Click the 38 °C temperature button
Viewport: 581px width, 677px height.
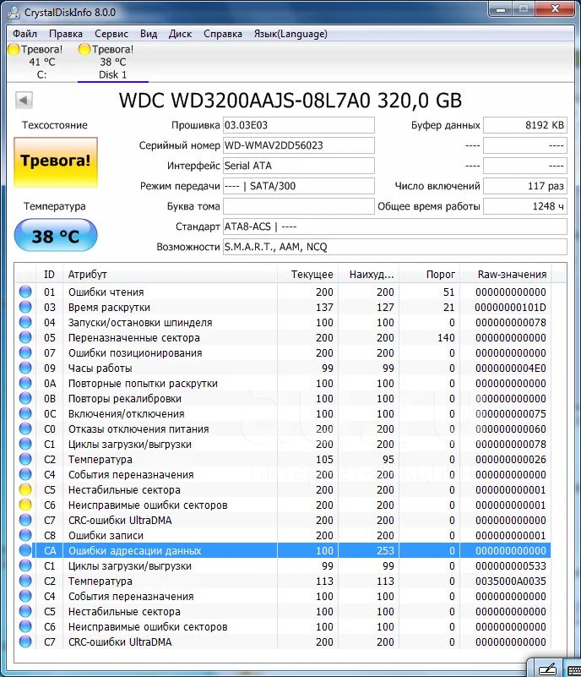pyautogui.click(x=55, y=236)
